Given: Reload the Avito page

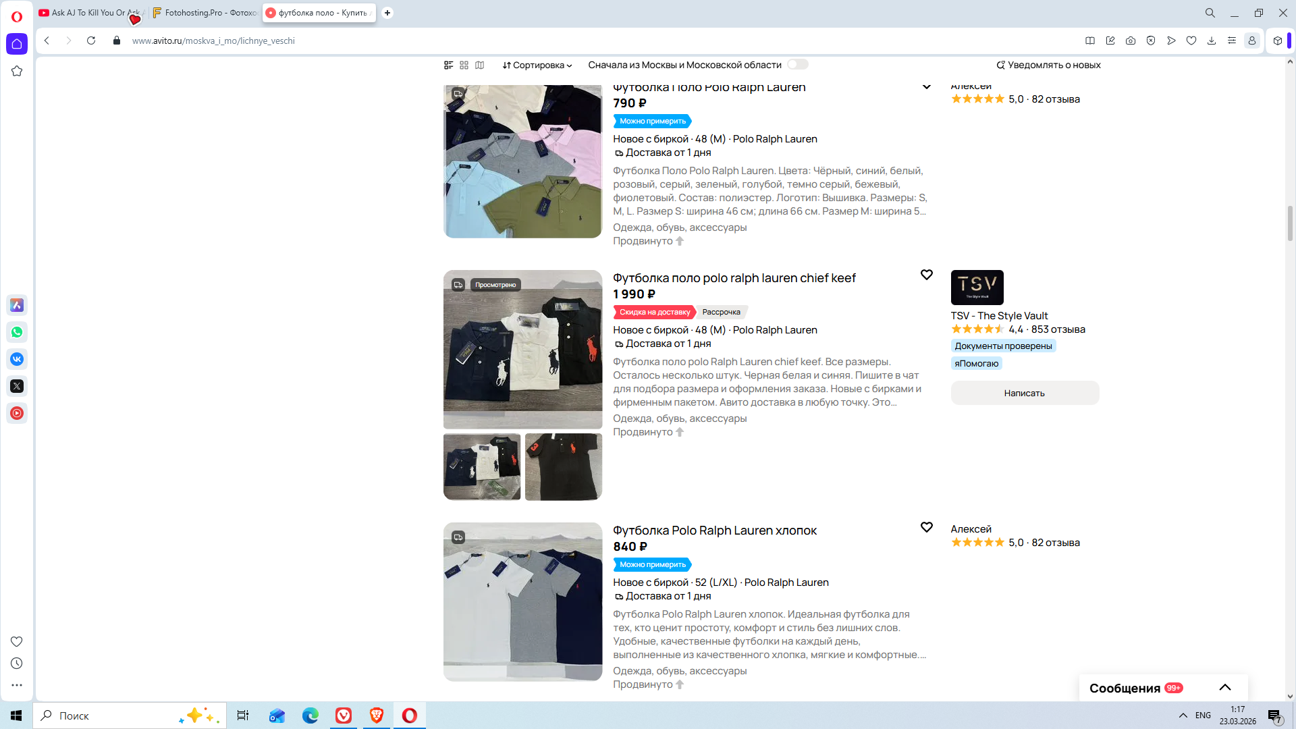Looking at the screenshot, I should pyautogui.click(x=91, y=40).
